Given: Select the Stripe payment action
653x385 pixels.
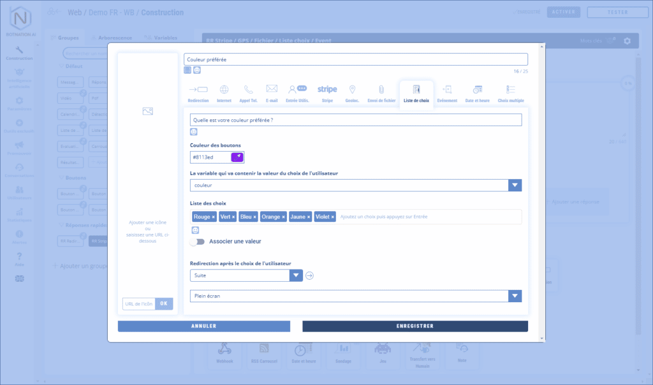Looking at the screenshot, I should 327,90.
